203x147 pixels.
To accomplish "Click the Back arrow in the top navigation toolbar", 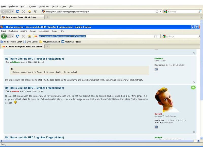I will (x=4, y=11).
